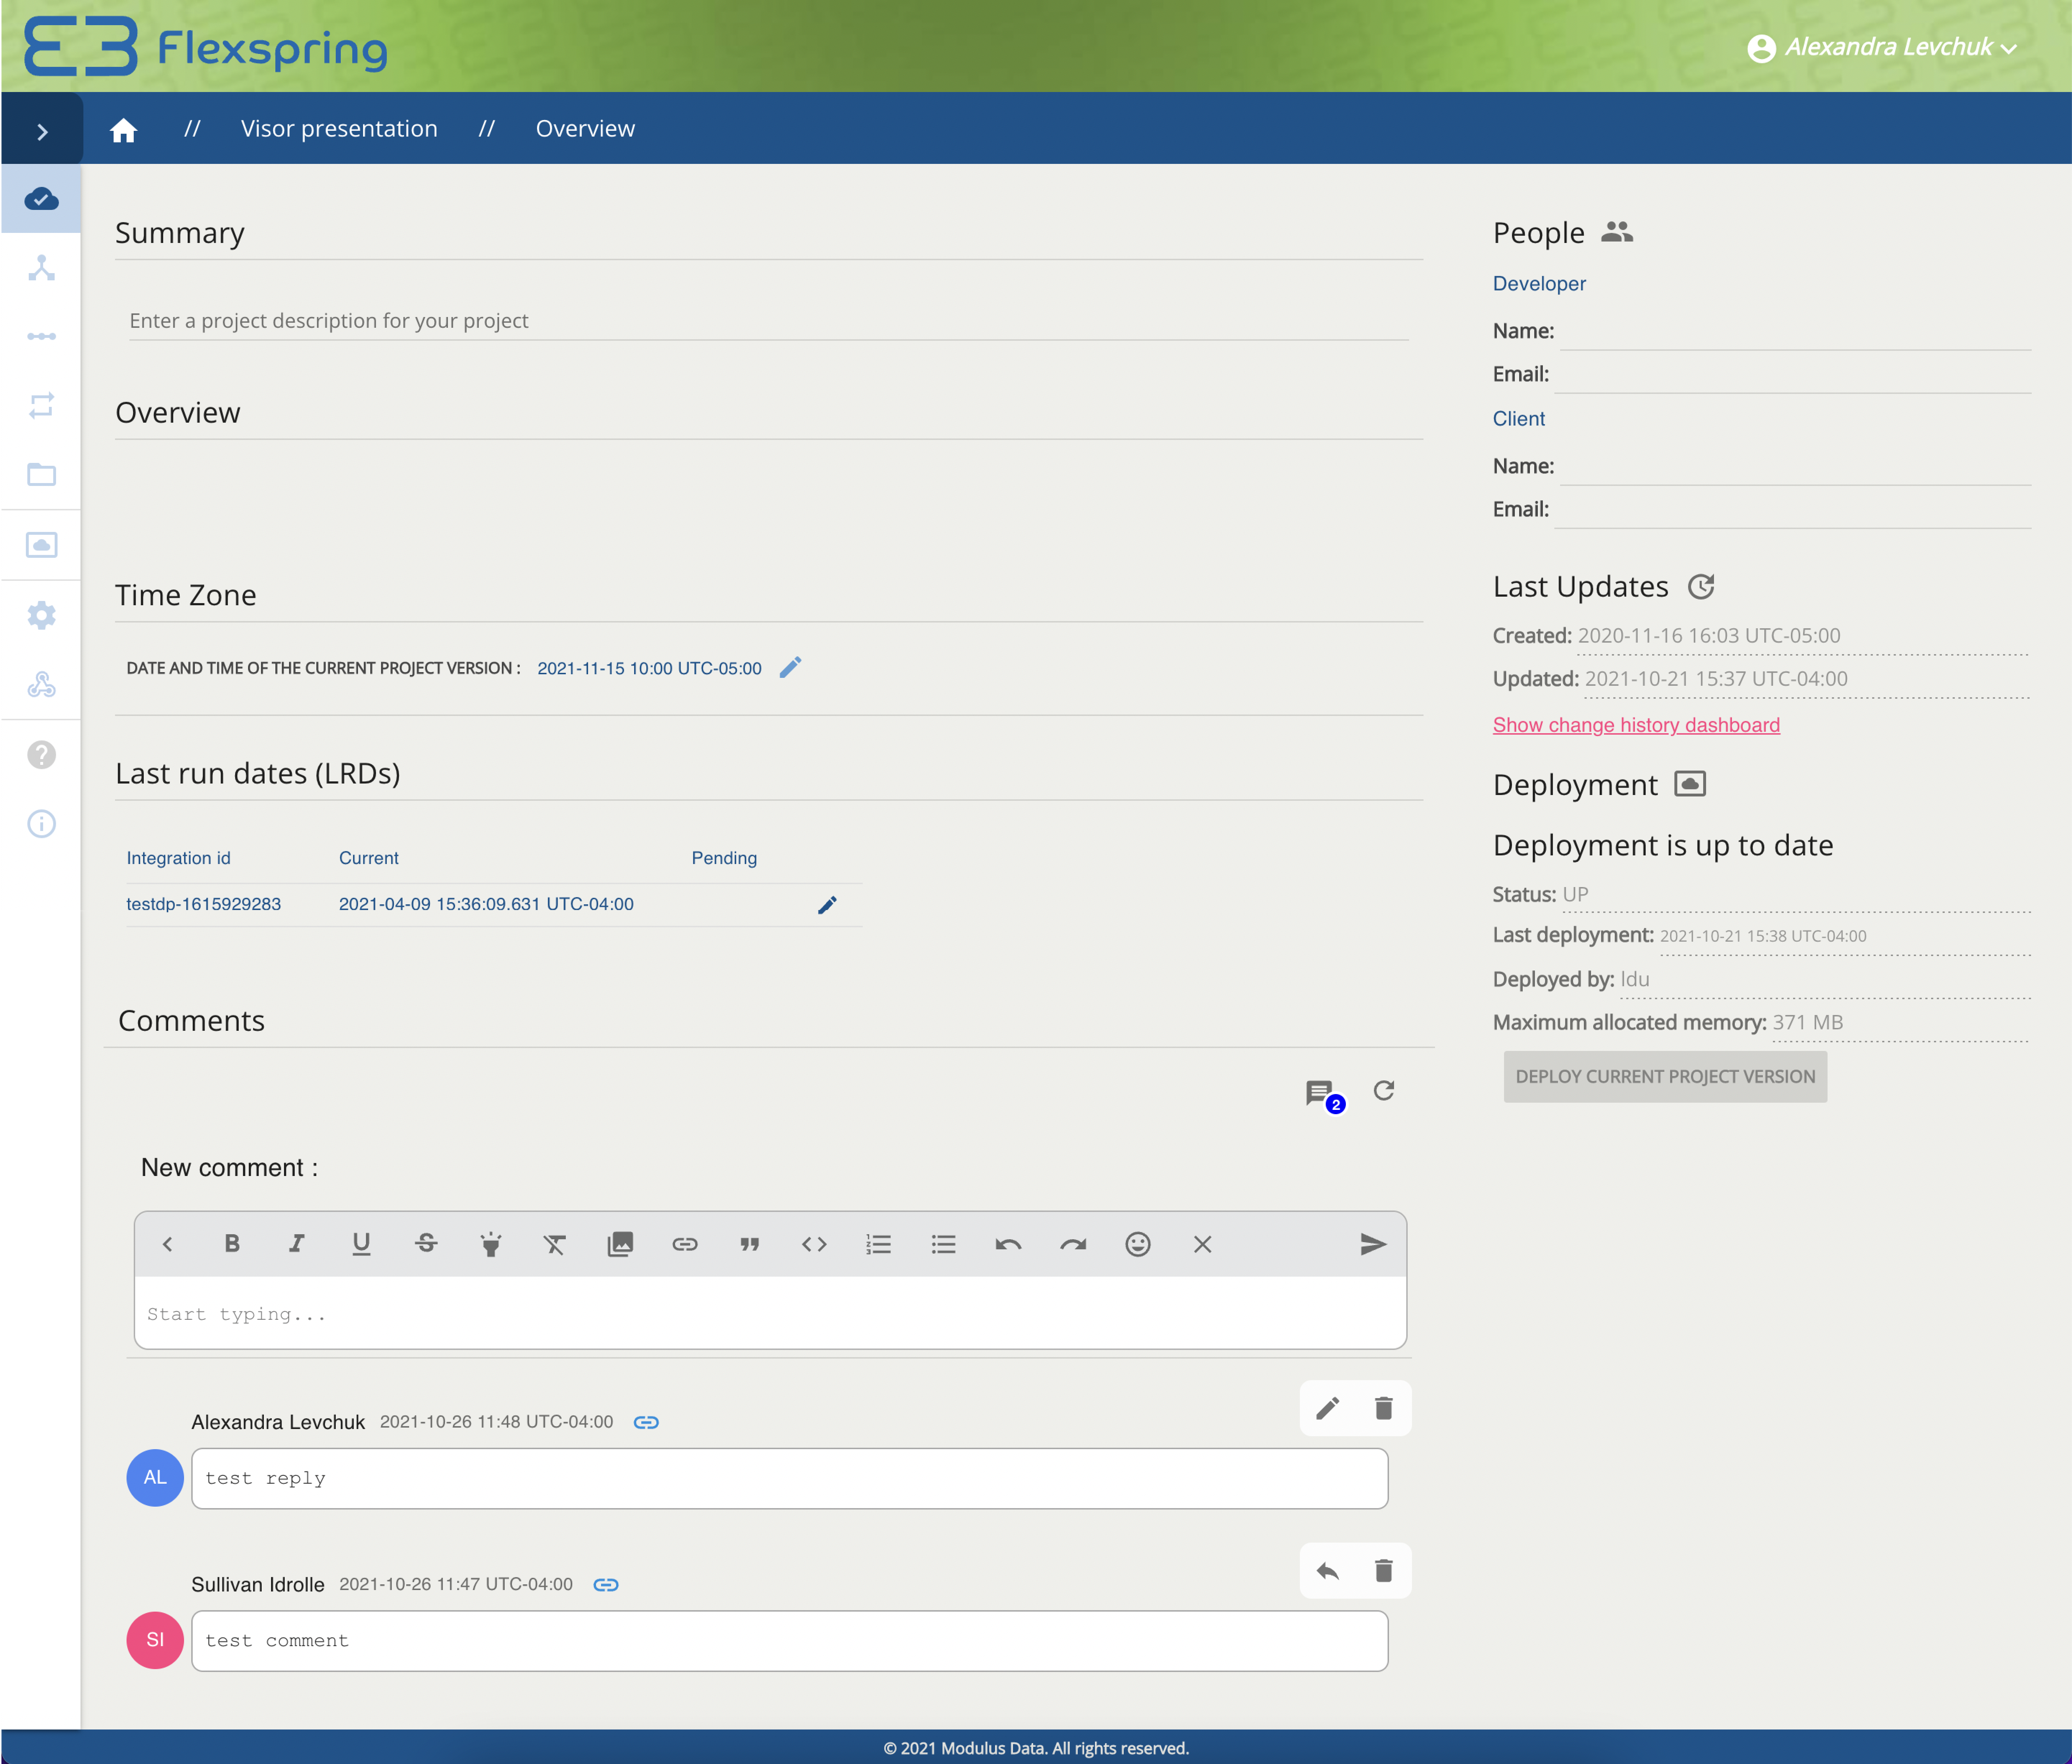Toggle blockquote in comment editor
Viewport: 2072px width, 1764px height.
(x=749, y=1244)
